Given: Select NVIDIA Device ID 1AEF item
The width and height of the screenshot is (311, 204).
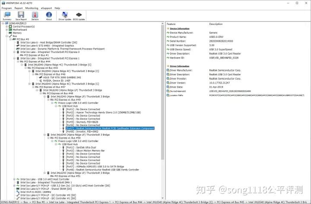Looking at the screenshot, I should pos(57,80).
